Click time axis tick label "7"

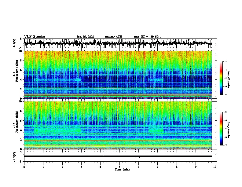pyautogui.click(x=158, y=167)
